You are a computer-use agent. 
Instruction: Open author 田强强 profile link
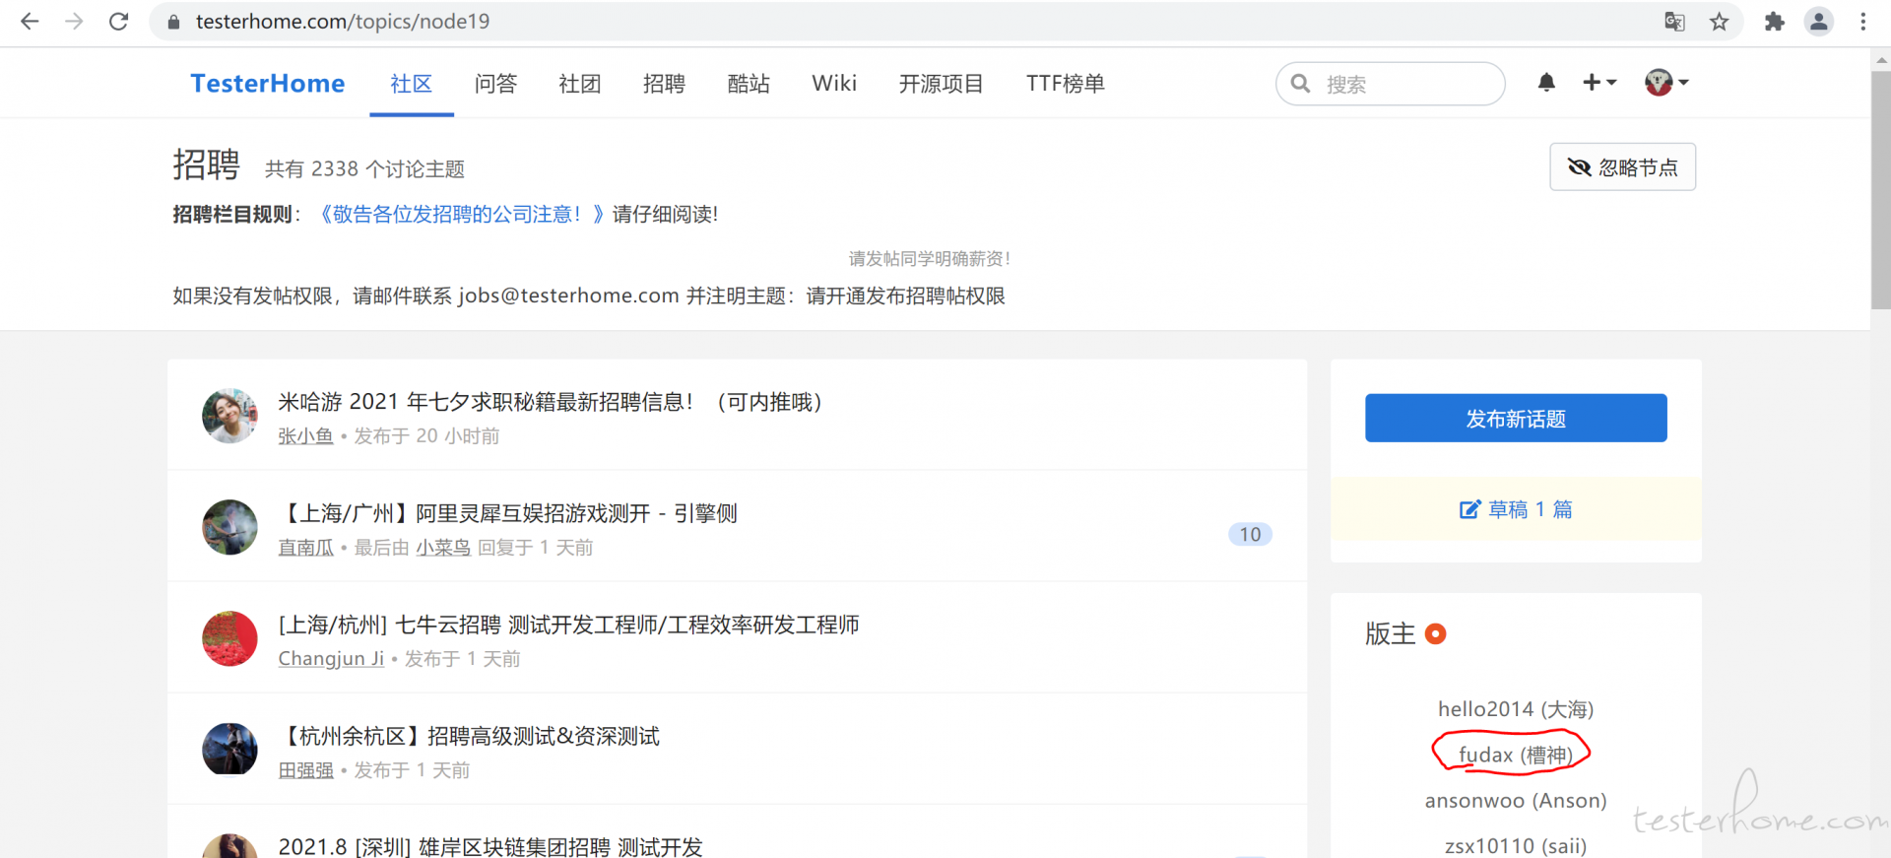305,769
